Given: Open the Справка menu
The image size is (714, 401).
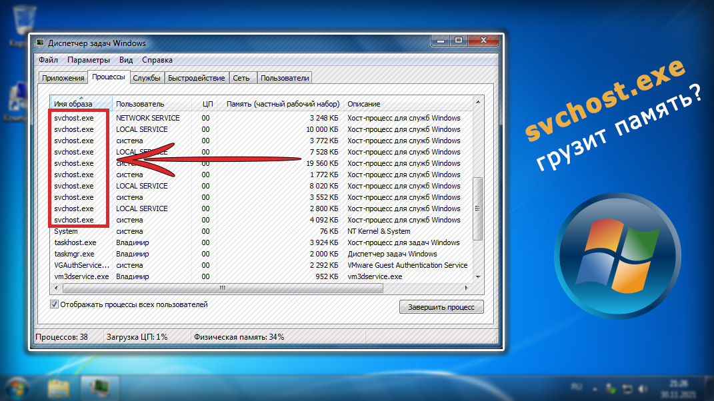Looking at the screenshot, I should pos(157,60).
